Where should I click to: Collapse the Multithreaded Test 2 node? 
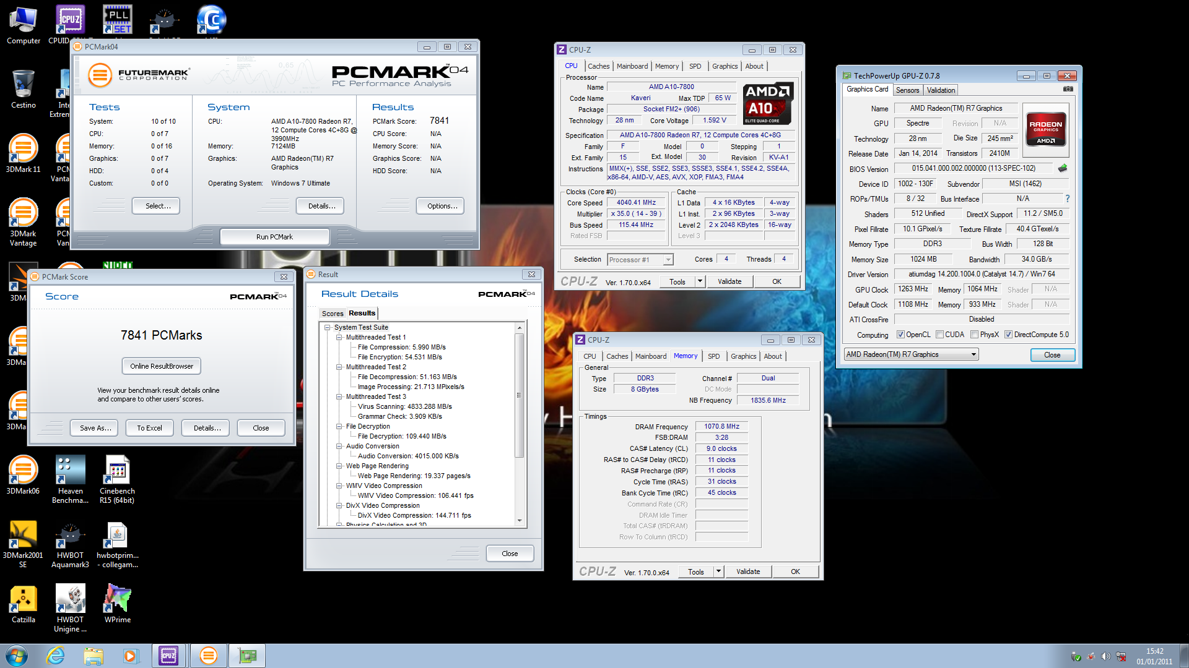coord(339,367)
